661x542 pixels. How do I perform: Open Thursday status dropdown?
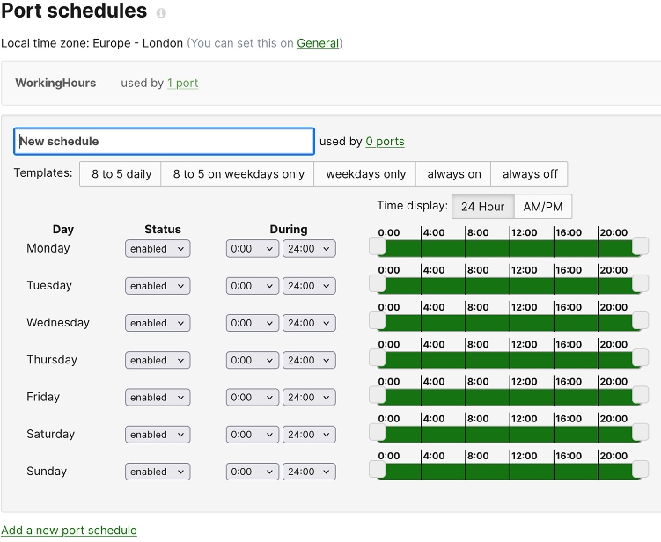point(158,360)
